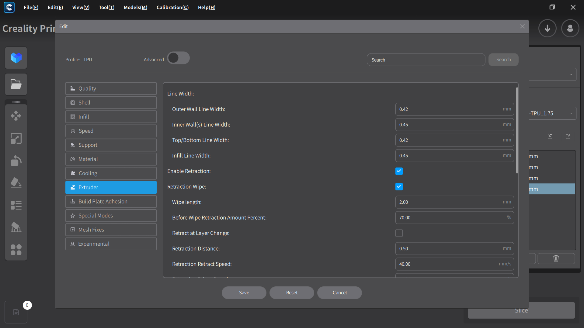Select the support structure tool icon
This screenshot has width=584, height=328.
16,227
